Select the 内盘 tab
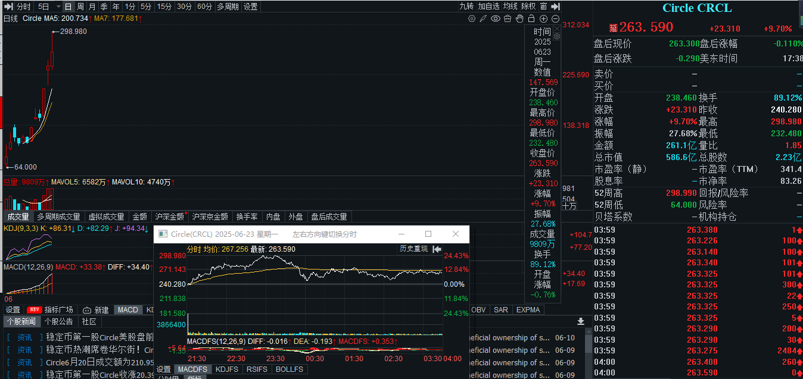Image resolution: width=803 pixels, height=379 pixels. (x=273, y=217)
